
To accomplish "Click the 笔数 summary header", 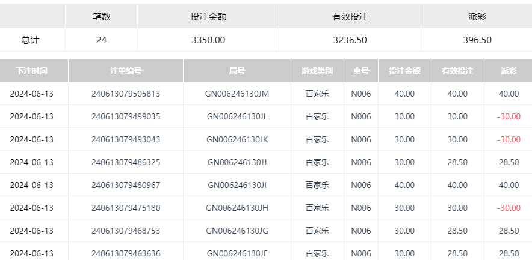I will click(101, 17).
